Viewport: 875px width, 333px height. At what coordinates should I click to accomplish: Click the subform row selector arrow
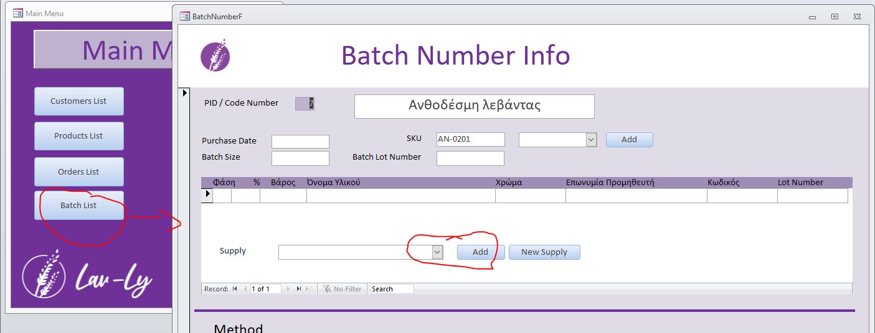[207, 195]
